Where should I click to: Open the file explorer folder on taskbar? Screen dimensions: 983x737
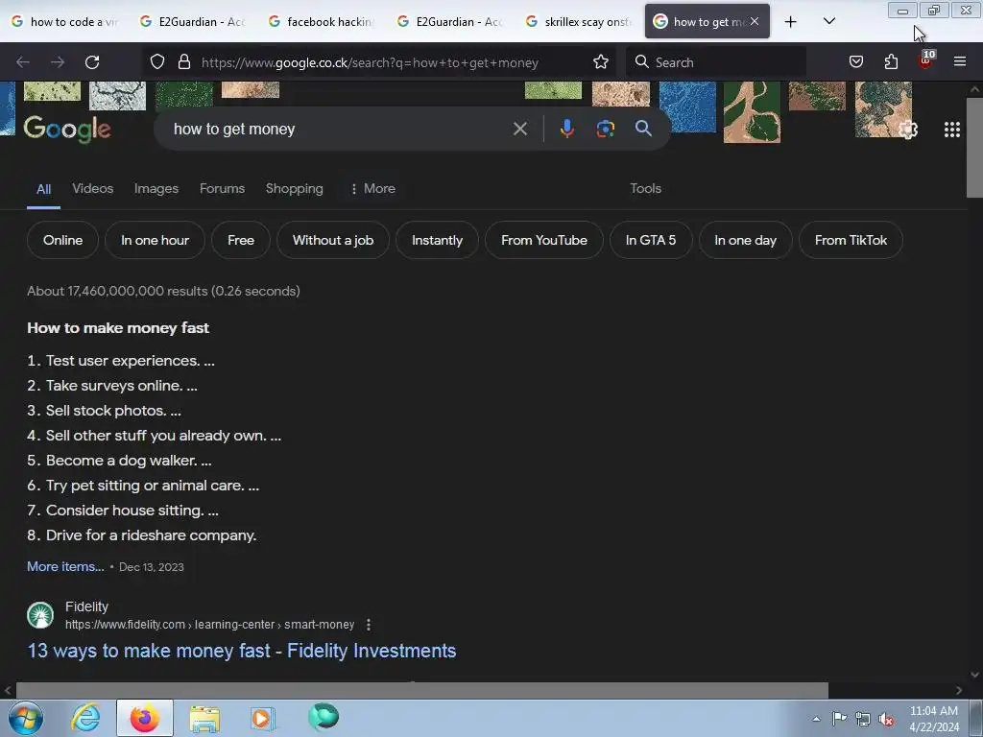coord(204,719)
